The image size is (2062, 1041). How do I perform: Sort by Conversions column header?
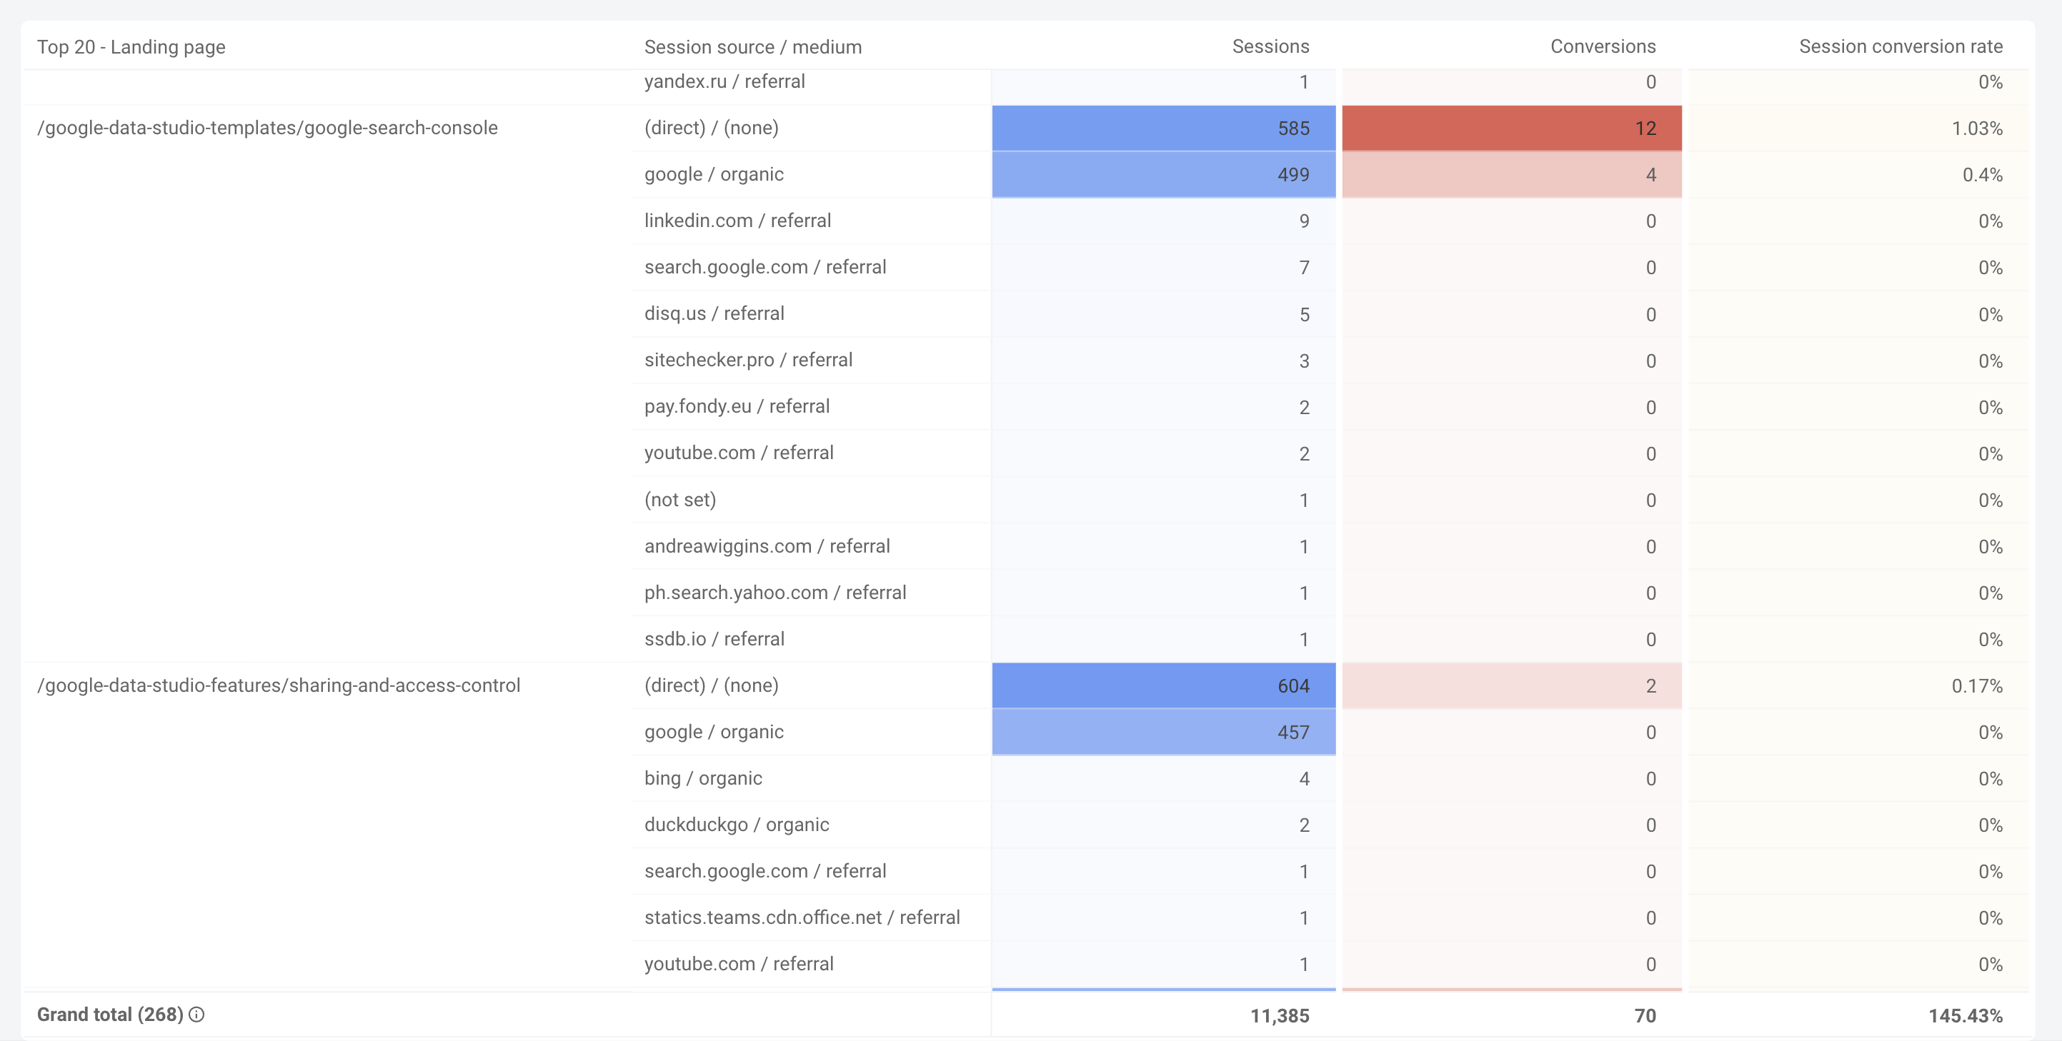1603,46
